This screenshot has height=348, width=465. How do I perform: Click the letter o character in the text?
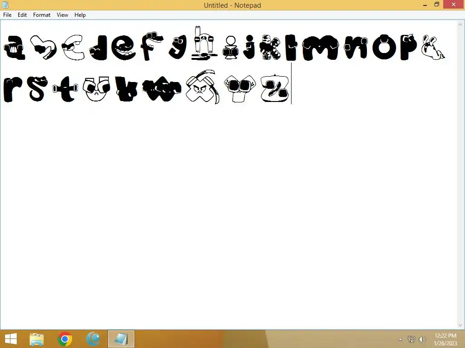tap(384, 47)
